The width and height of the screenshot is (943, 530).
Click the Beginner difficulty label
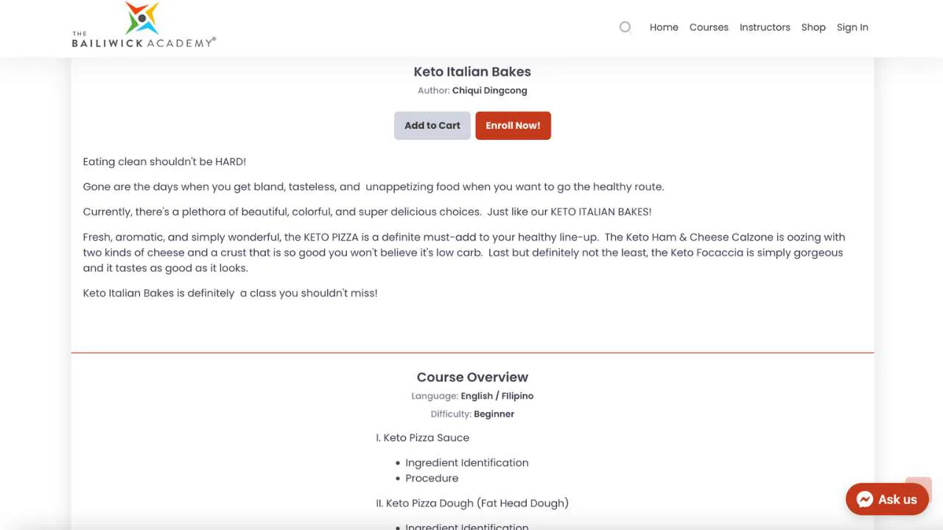click(494, 414)
